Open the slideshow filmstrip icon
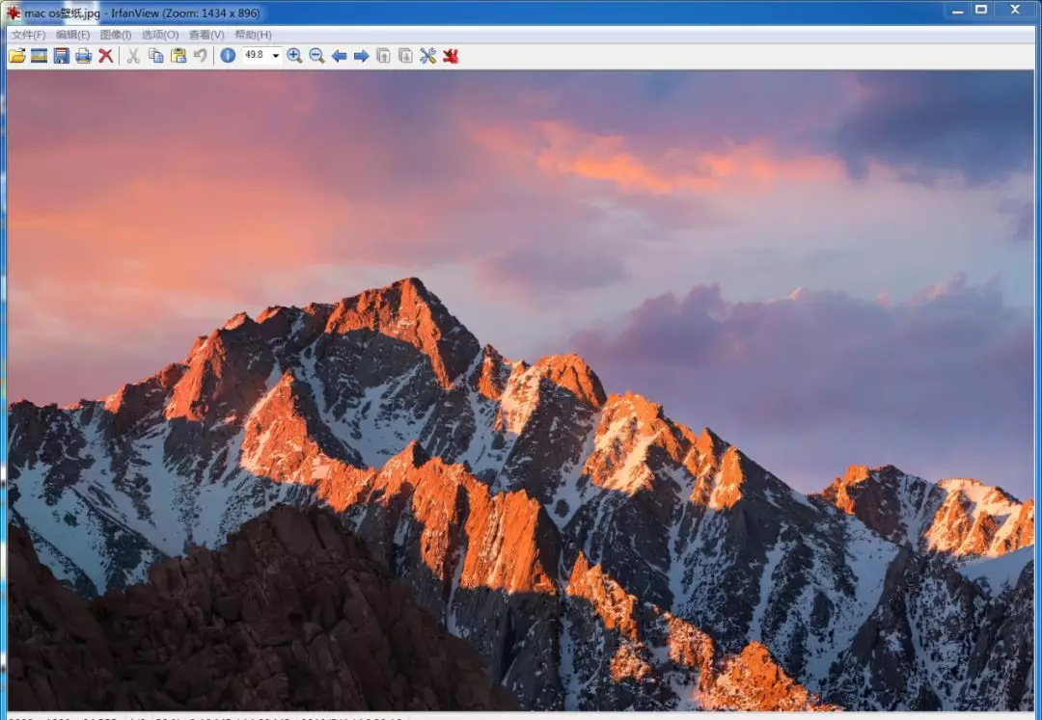This screenshot has height=720, width=1042. [x=40, y=56]
